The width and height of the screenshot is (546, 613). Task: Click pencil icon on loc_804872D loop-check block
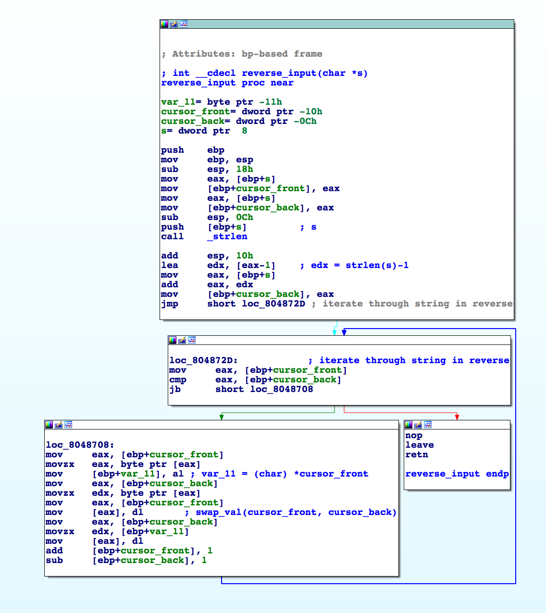tap(182, 340)
